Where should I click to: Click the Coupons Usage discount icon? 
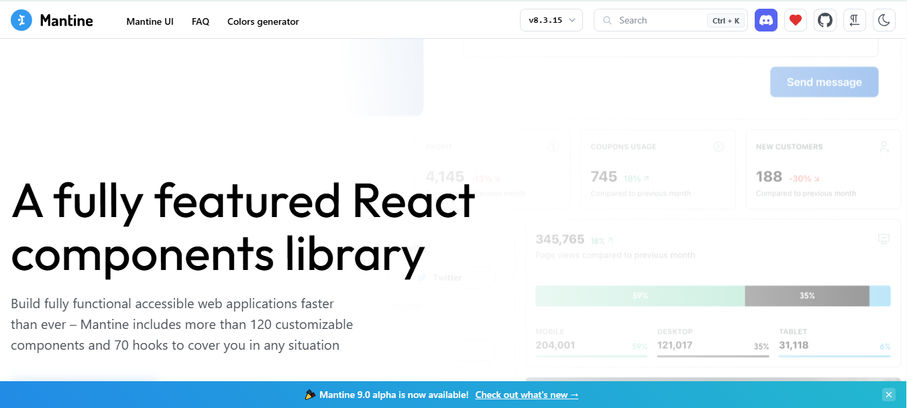(718, 146)
